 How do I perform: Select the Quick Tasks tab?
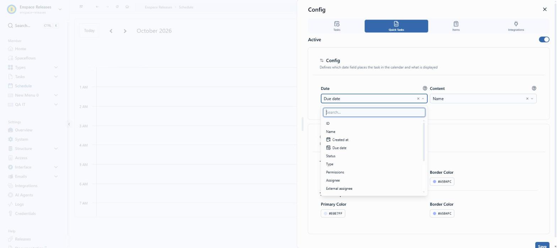[396, 26]
